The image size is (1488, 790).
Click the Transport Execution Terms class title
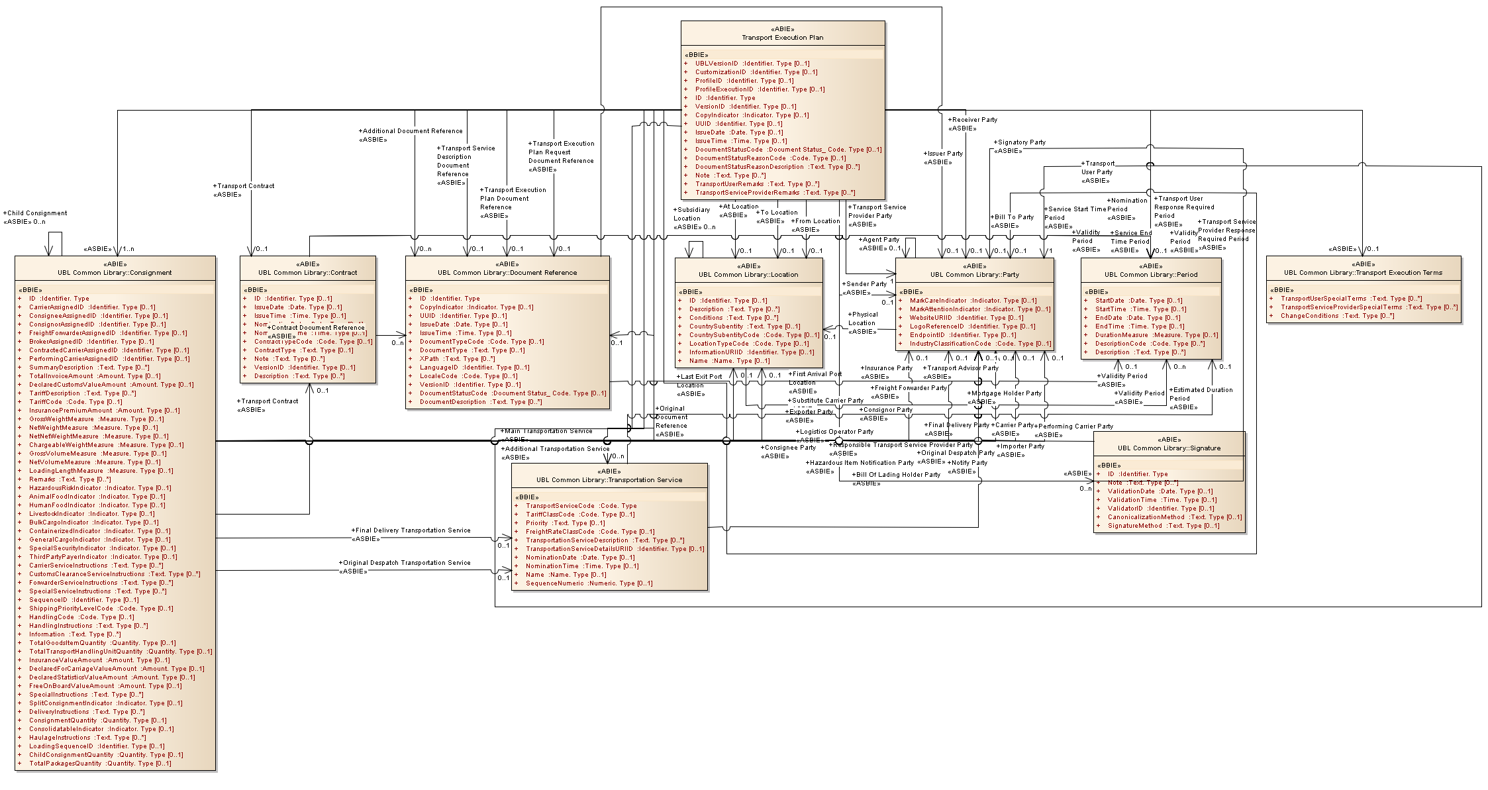[1363, 272]
